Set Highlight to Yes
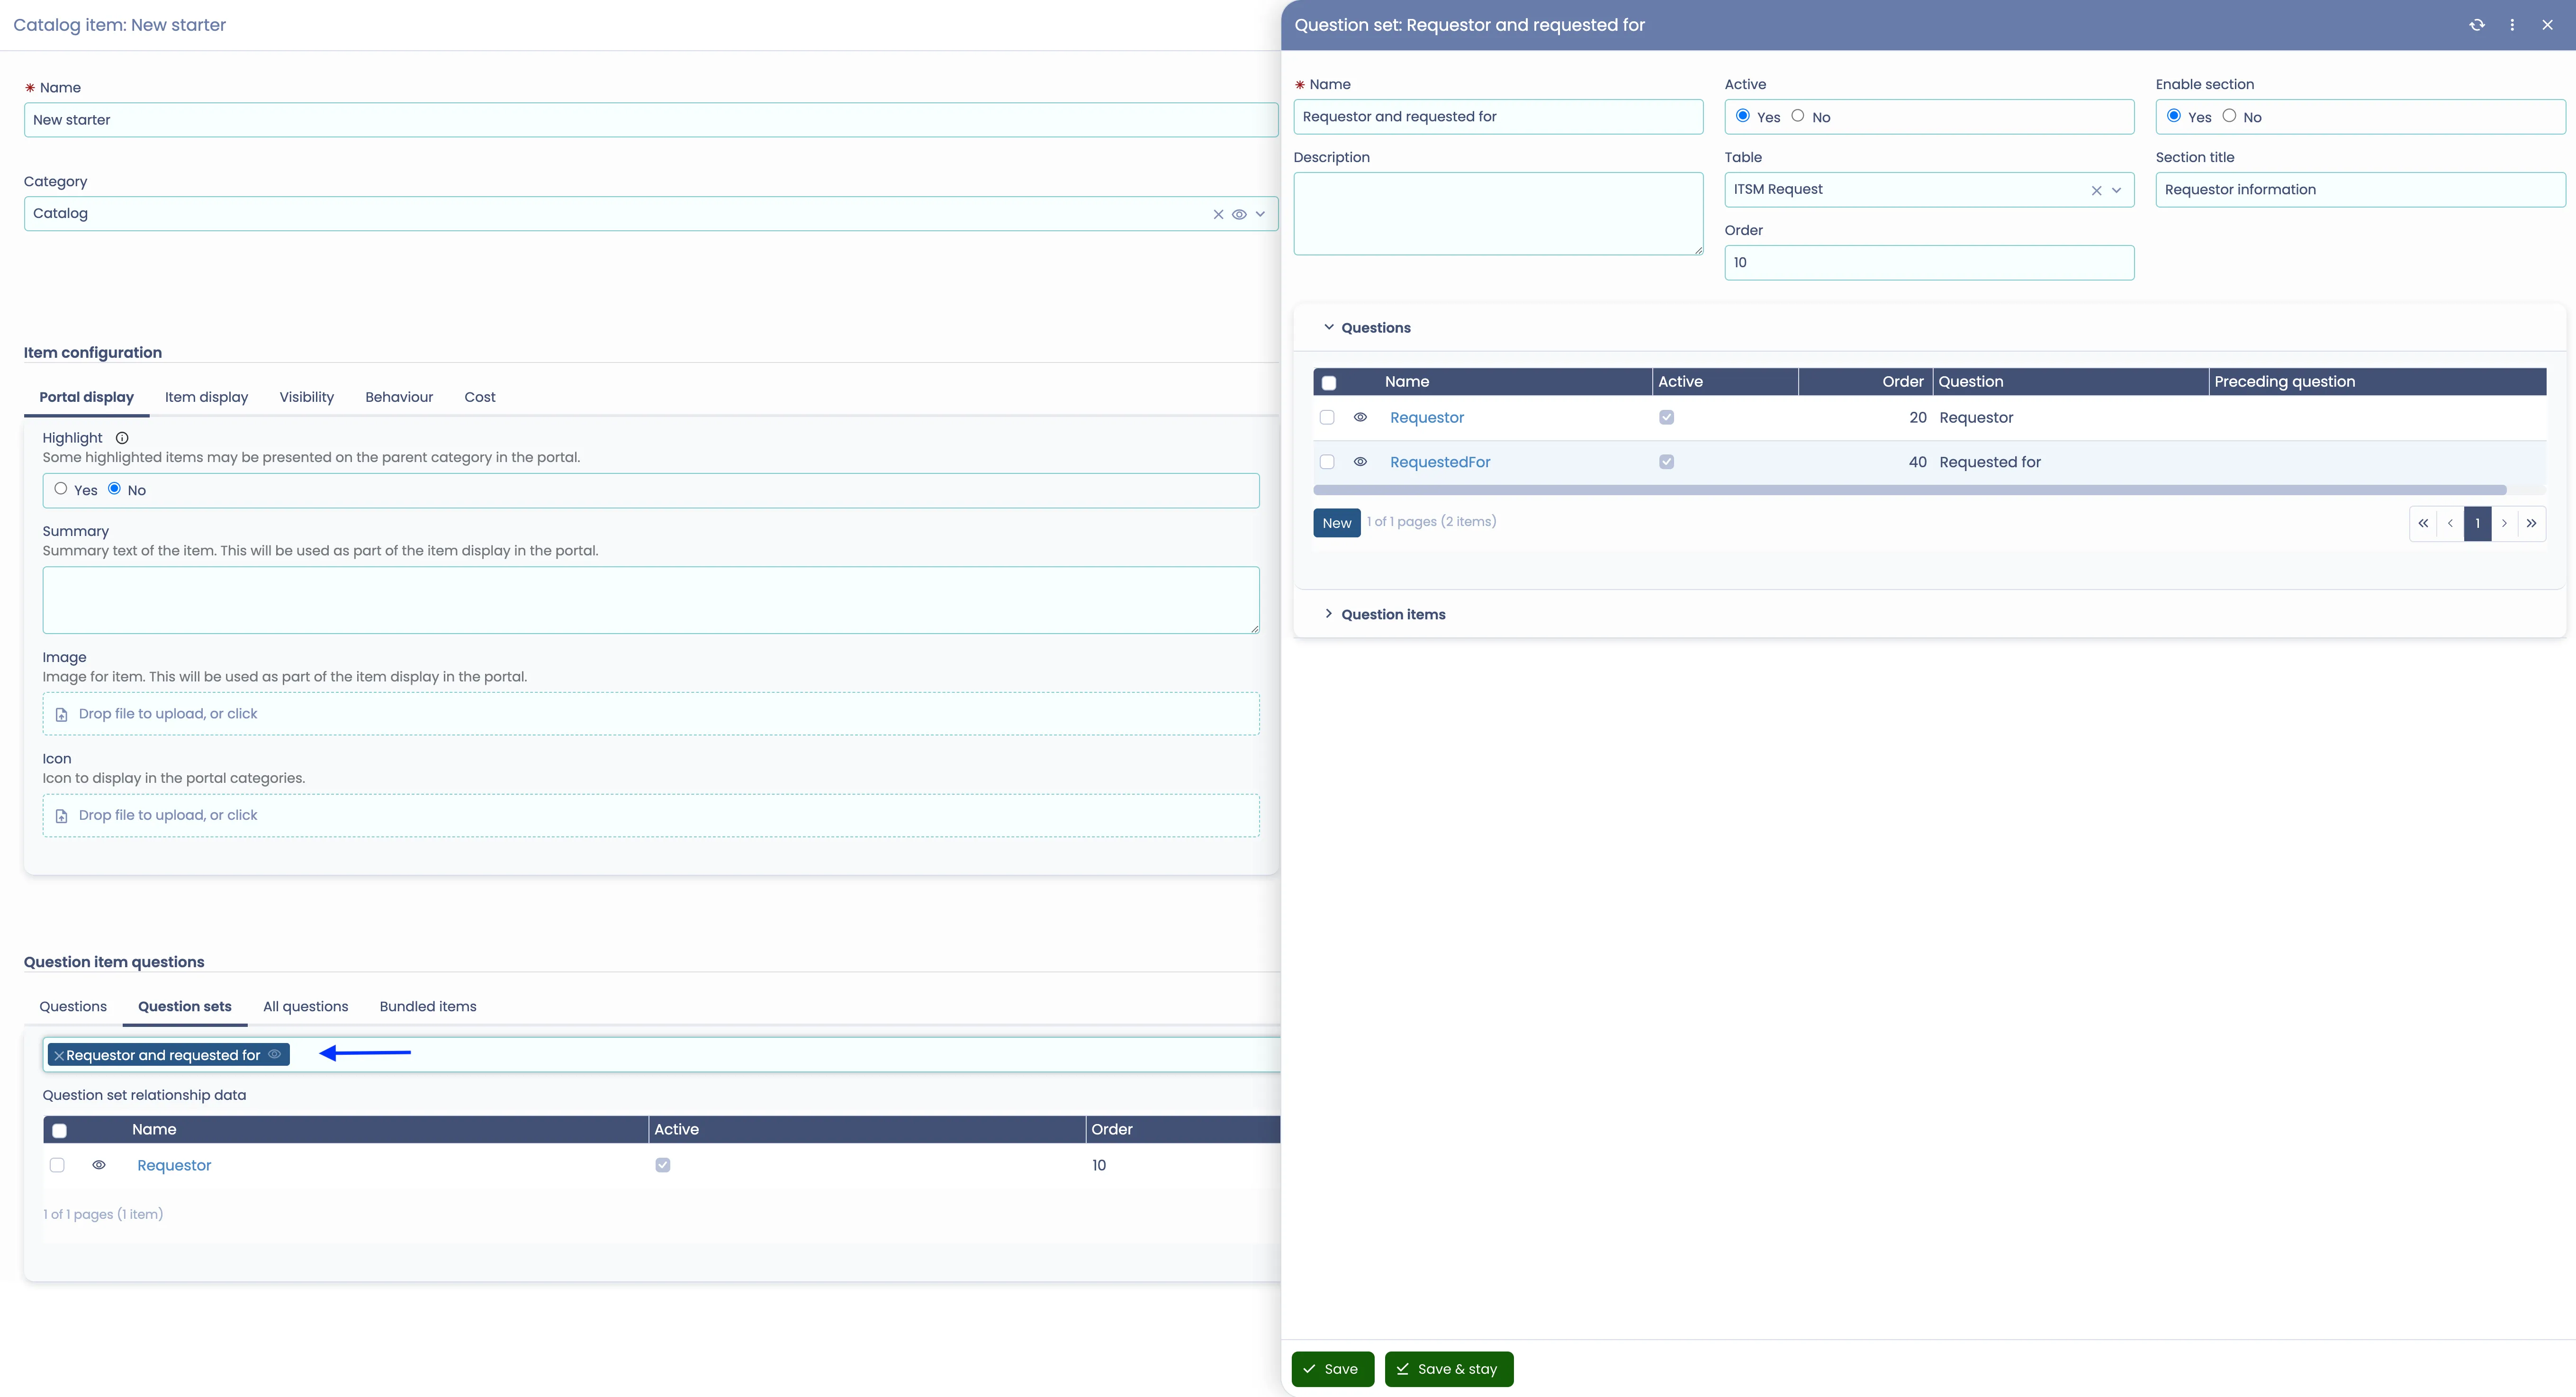 click(61, 490)
